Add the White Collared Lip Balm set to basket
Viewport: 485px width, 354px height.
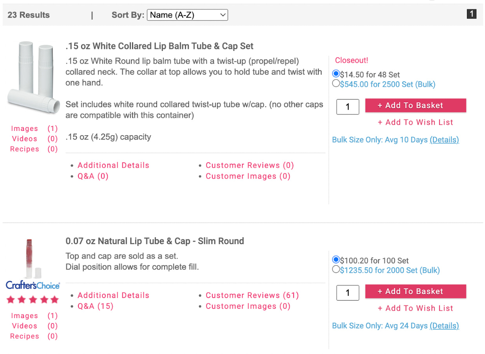coord(415,105)
